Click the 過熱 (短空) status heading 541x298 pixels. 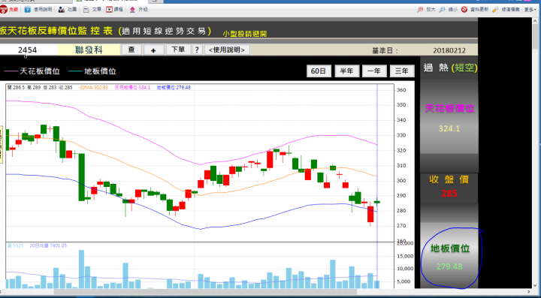(450, 68)
